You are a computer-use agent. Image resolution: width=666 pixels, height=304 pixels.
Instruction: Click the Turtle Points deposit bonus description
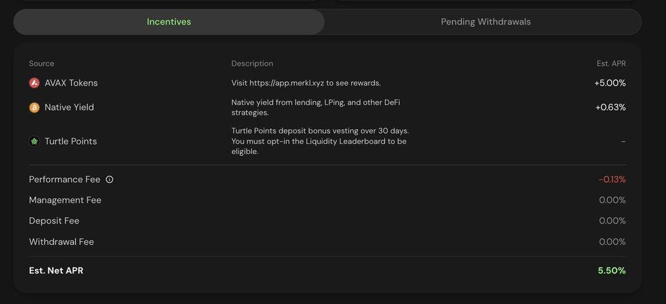(x=319, y=141)
